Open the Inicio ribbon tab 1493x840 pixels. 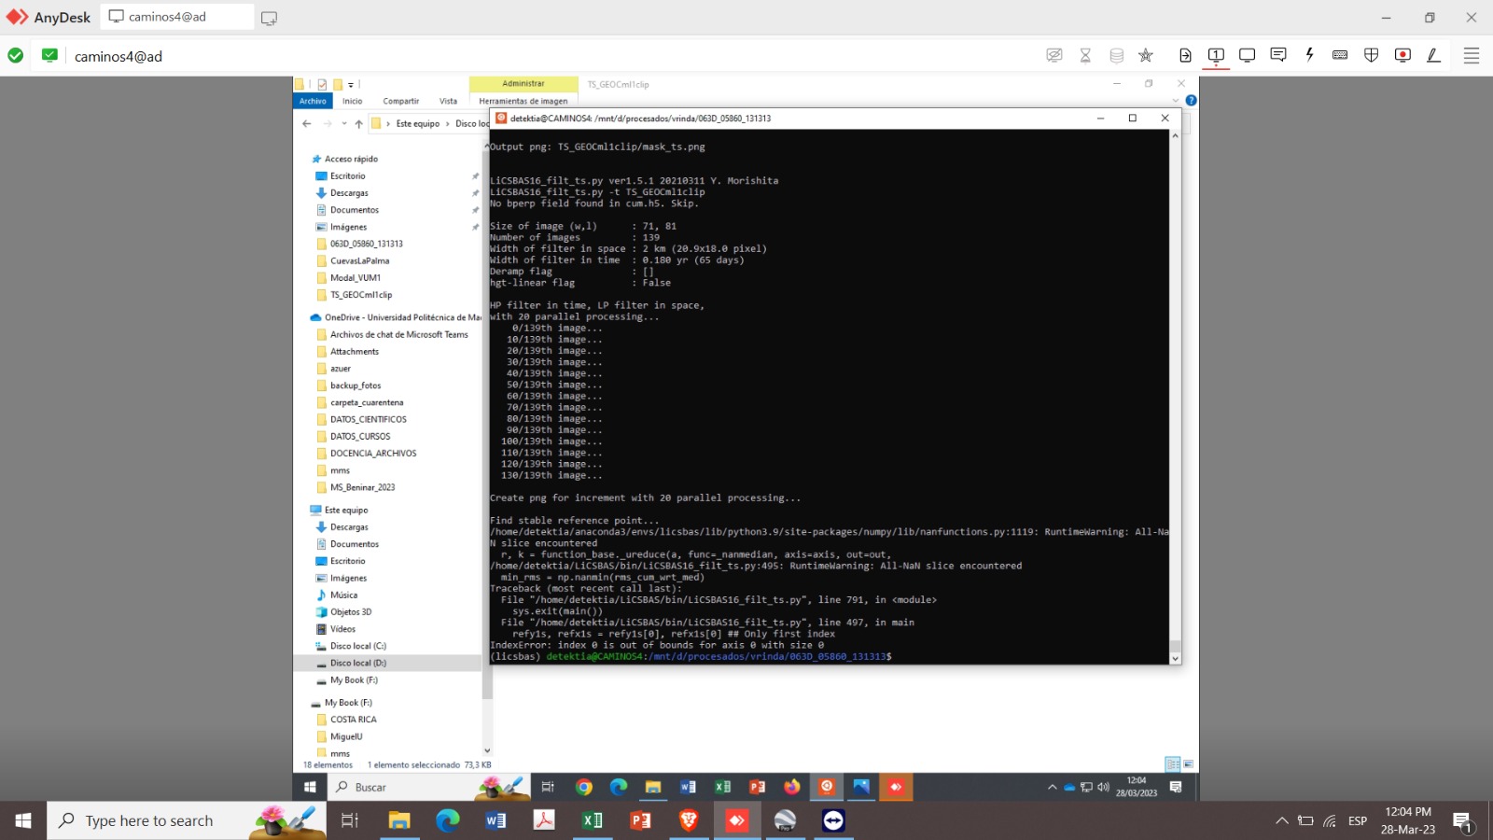352,101
